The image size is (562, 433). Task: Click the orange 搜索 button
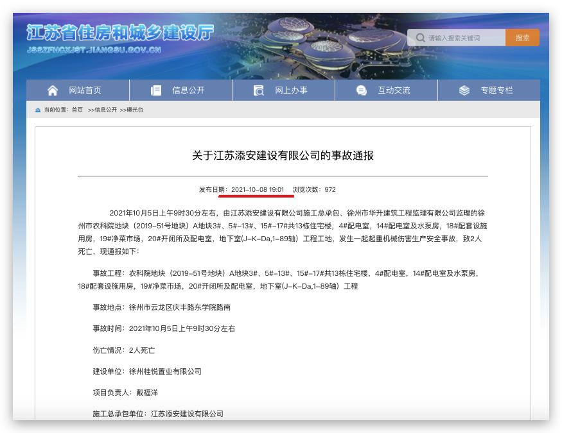point(522,38)
